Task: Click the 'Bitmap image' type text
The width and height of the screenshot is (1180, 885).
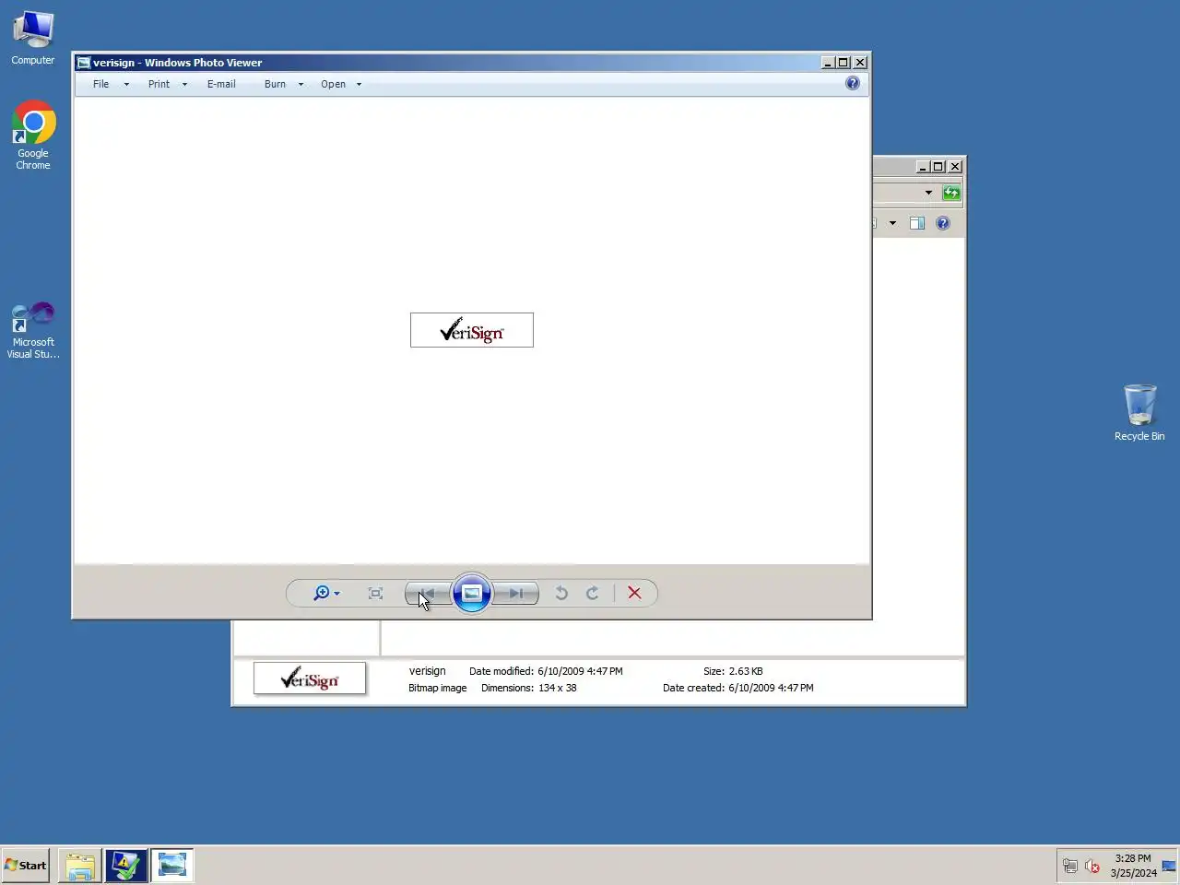Action: pos(437,688)
